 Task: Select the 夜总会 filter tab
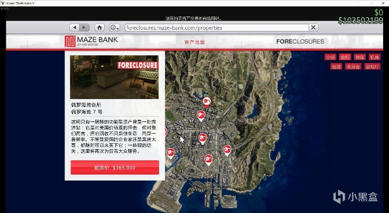[353, 67]
